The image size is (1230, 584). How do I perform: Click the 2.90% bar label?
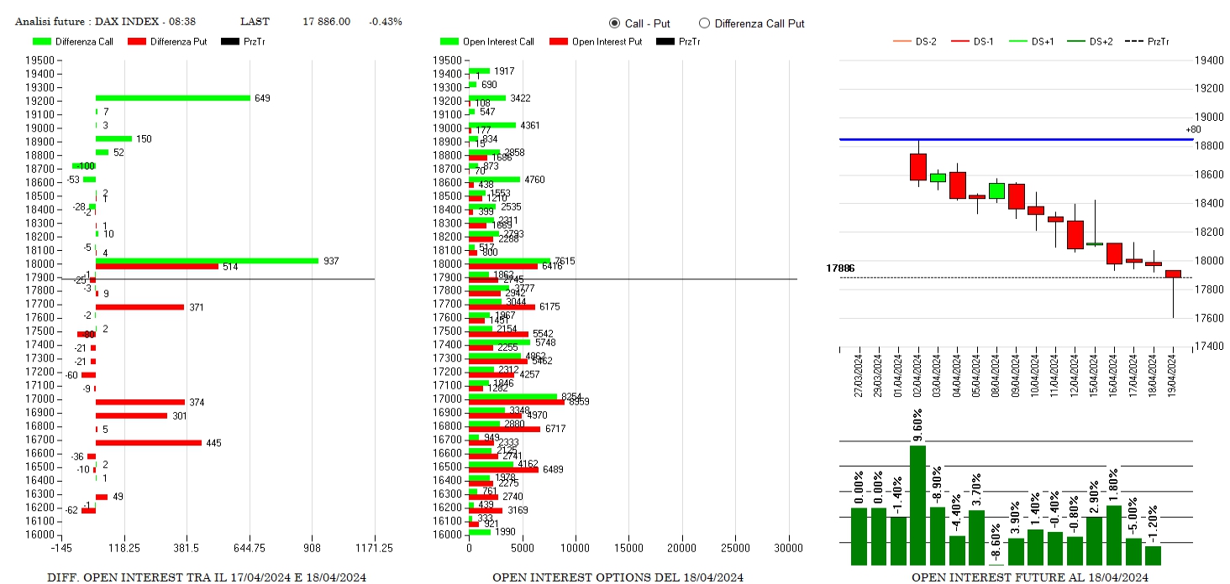(1095, 497)
